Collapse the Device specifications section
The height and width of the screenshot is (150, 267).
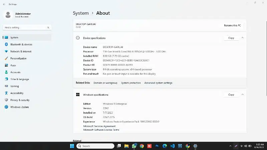pos(242,38)
